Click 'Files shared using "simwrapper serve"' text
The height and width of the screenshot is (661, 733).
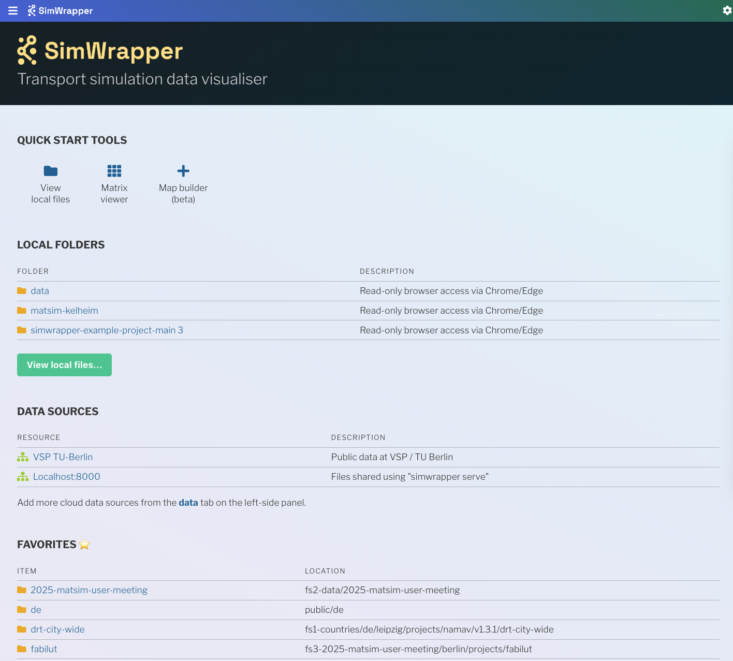[409, 477]
